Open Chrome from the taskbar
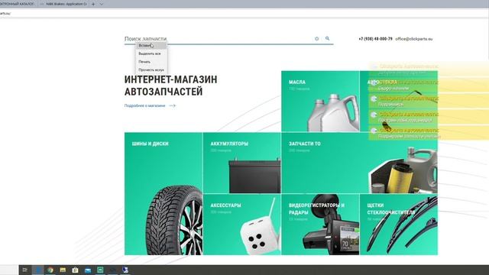This screenshot has width=489, height=275. pyautogui.click(x=50, y=270)
